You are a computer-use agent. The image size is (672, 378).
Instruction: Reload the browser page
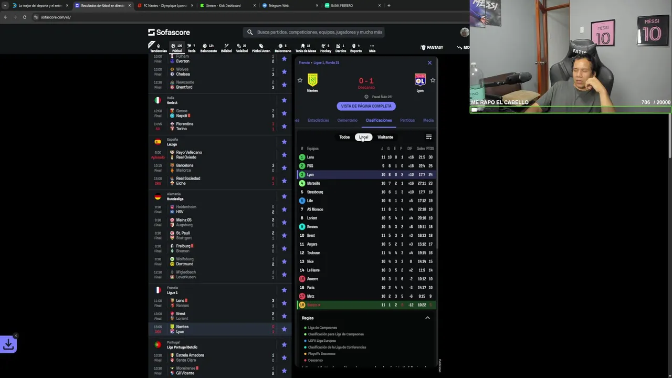click(x=24, y=17)
